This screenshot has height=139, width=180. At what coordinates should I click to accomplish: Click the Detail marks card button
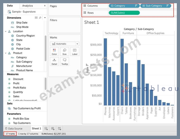click(54, 62)
